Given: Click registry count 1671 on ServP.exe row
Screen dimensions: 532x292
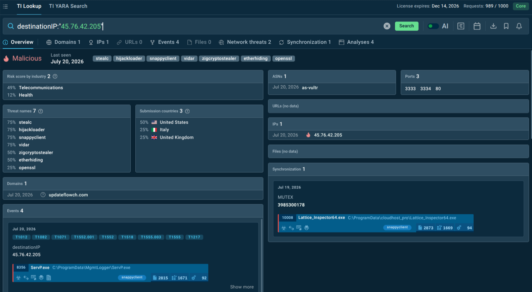Looking at the screenshot, I should 180,278.
